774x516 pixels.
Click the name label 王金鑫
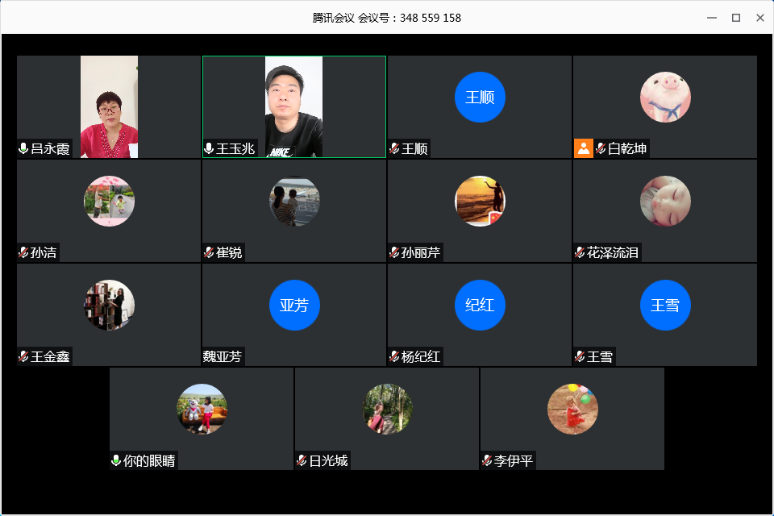(50, 356)
